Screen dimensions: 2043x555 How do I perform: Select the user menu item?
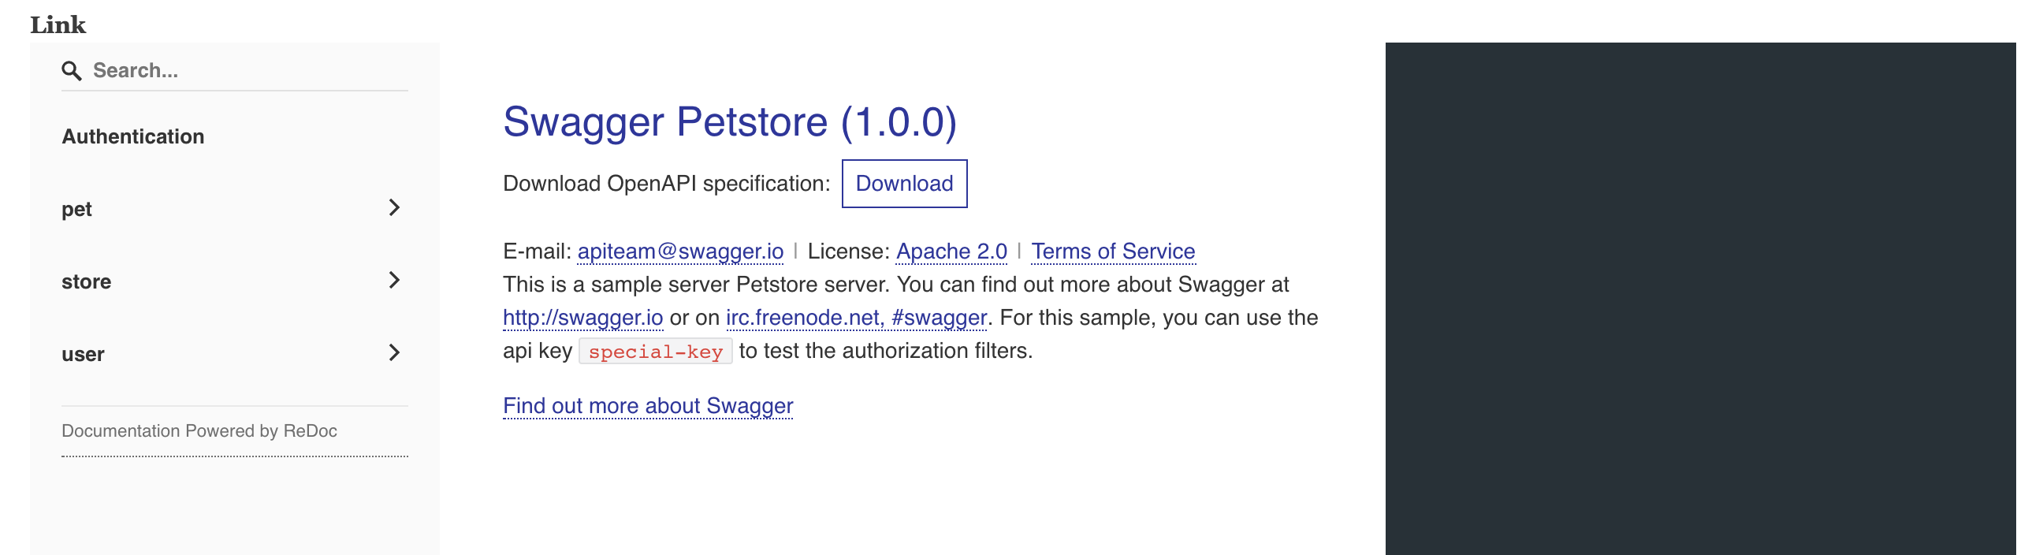tap(84, 355)
